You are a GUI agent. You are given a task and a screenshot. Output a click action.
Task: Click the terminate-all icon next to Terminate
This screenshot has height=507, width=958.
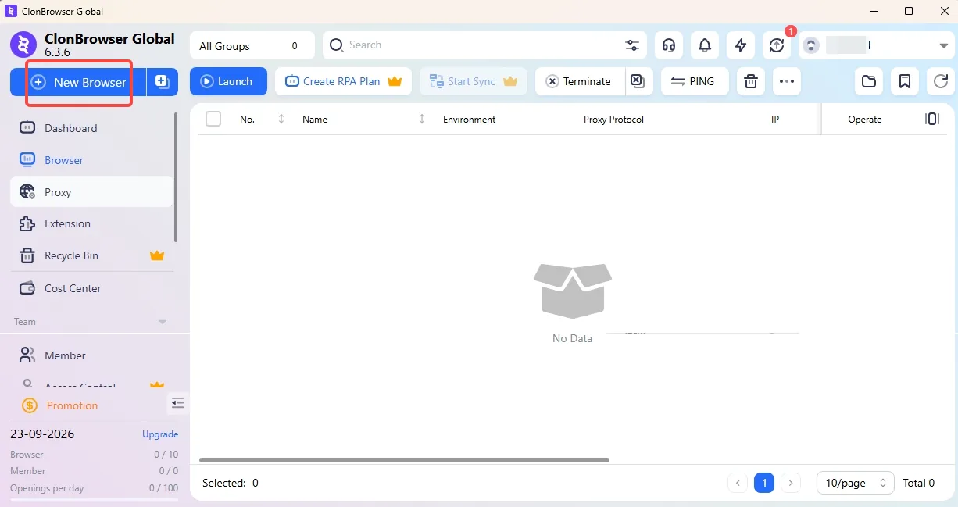pyautogui.click(x=638, y=81)
